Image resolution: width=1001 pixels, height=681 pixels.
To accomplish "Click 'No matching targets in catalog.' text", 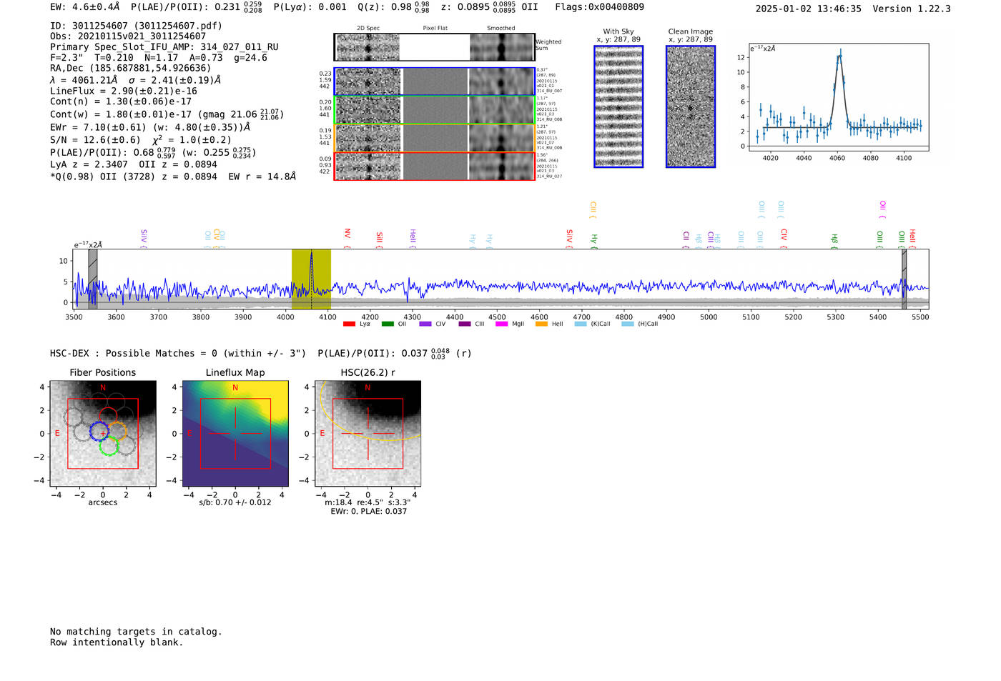I will 136,632.
